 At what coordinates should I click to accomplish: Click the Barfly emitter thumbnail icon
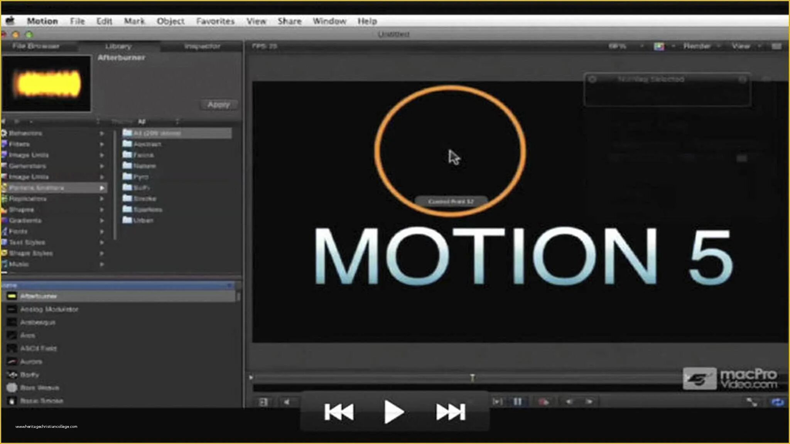[x=12, y=375]
